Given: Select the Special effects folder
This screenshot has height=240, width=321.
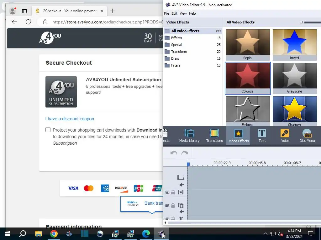Looking at the screenshot, I should (x=193, y=45).
